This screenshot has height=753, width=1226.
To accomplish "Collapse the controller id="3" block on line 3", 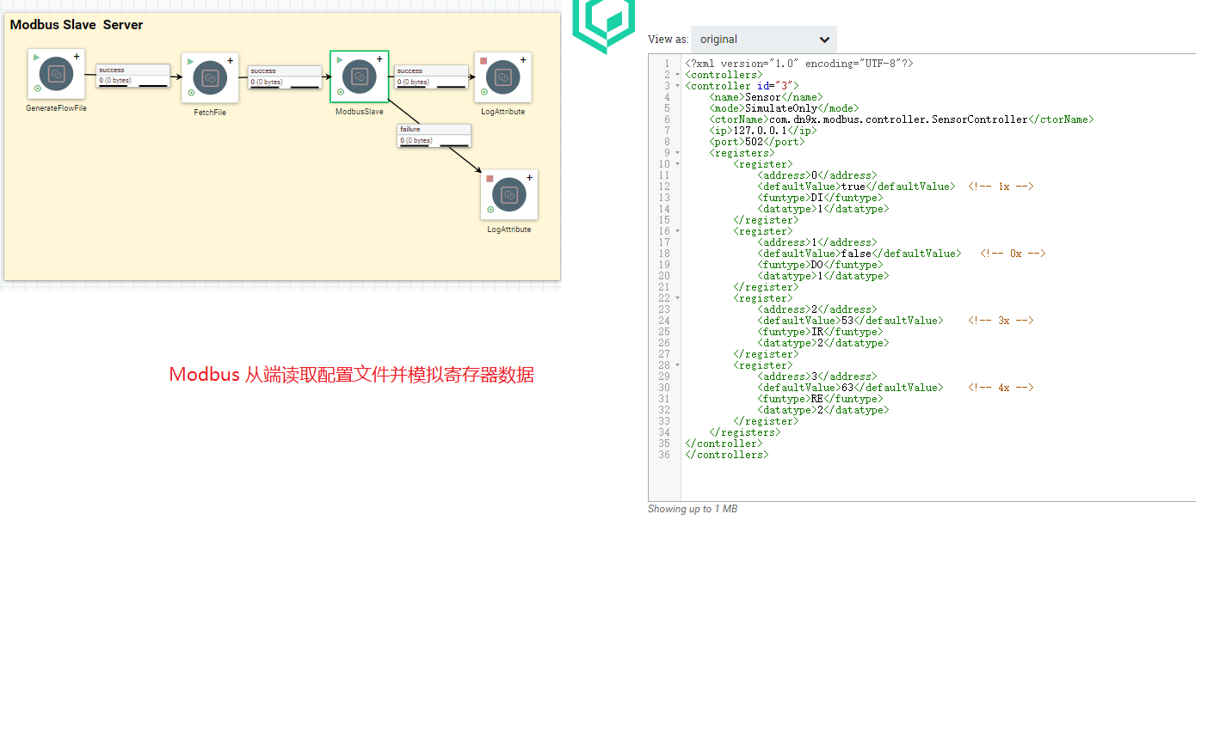I will (677, 86).
